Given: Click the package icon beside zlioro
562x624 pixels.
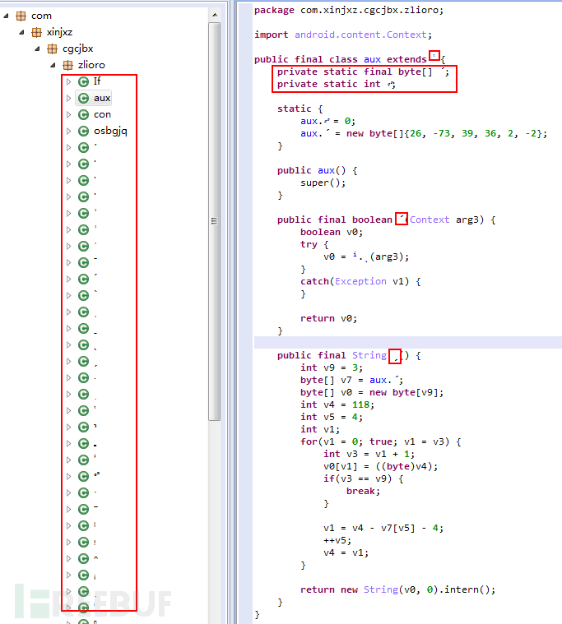Looking at the screenshot, I should [x=67, y=65].
